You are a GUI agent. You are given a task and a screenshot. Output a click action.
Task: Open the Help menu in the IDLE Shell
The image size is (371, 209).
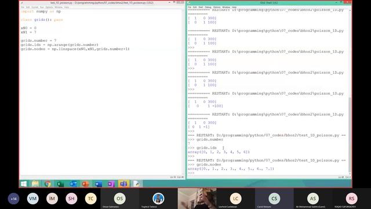pyautogui.click(x=234, y=8)
